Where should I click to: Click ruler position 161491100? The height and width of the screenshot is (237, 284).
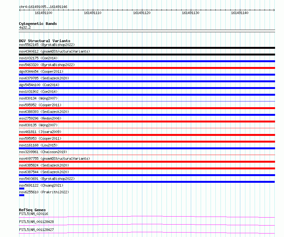point(43,13)
